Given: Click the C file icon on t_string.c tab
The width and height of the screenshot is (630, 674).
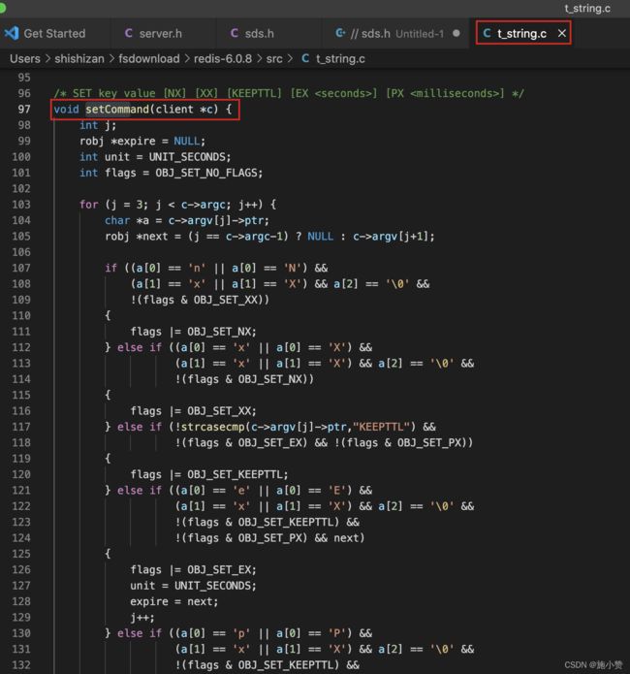Looking at the screenshot, I should pos(487,33).
